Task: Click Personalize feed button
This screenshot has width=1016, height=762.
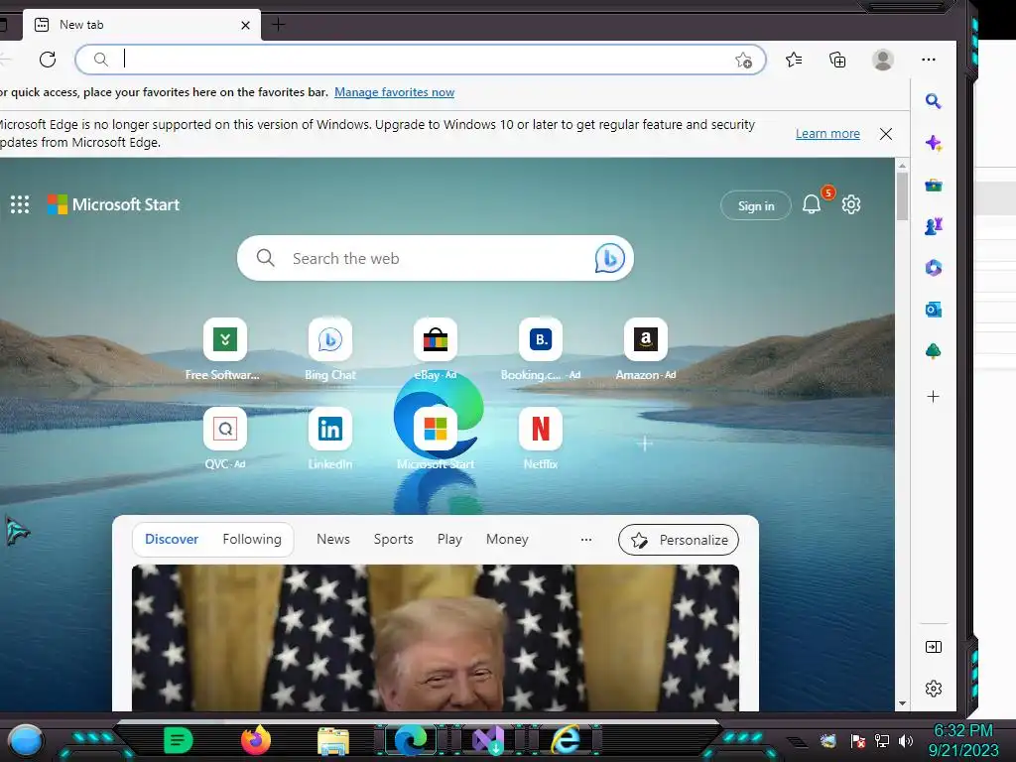Action: 679,540
